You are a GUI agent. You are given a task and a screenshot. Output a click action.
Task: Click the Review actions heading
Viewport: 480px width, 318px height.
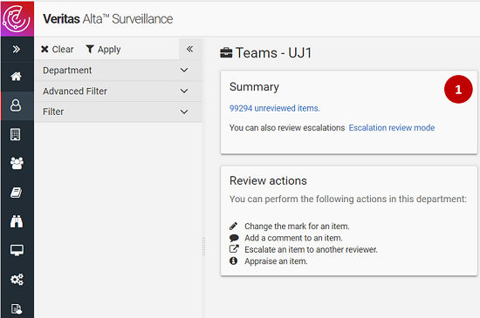[268, 180]
